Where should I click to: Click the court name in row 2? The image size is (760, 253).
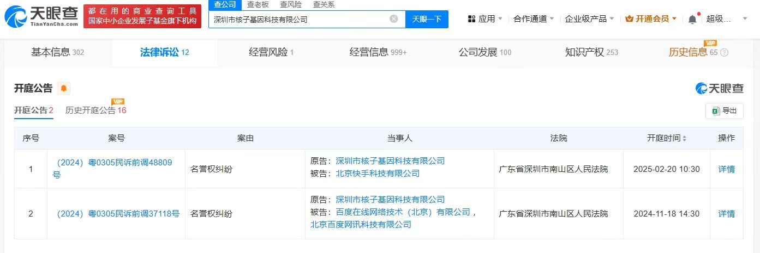click(553, 214)
